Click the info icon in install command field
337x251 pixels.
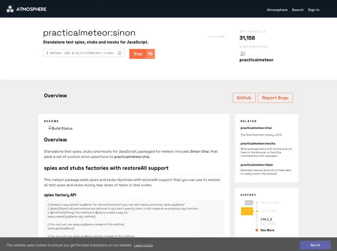[120, 53]
